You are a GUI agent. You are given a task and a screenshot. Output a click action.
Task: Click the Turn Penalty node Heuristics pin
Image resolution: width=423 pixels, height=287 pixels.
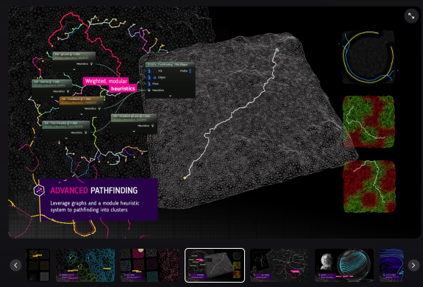[x=86, y=132]
